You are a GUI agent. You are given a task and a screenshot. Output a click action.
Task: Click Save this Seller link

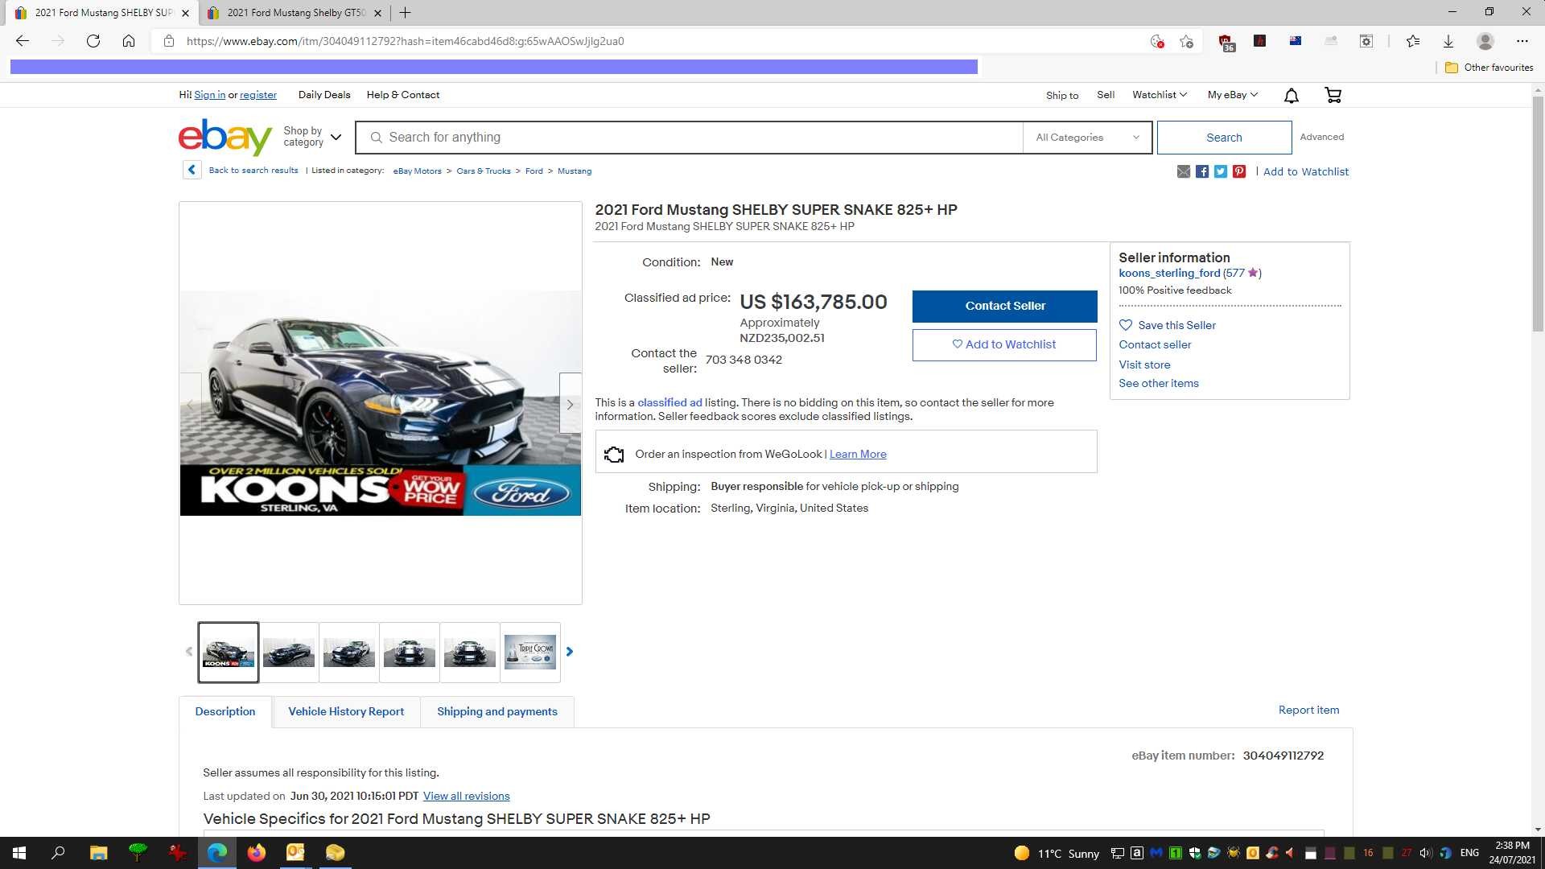(x=1168, y=325)
